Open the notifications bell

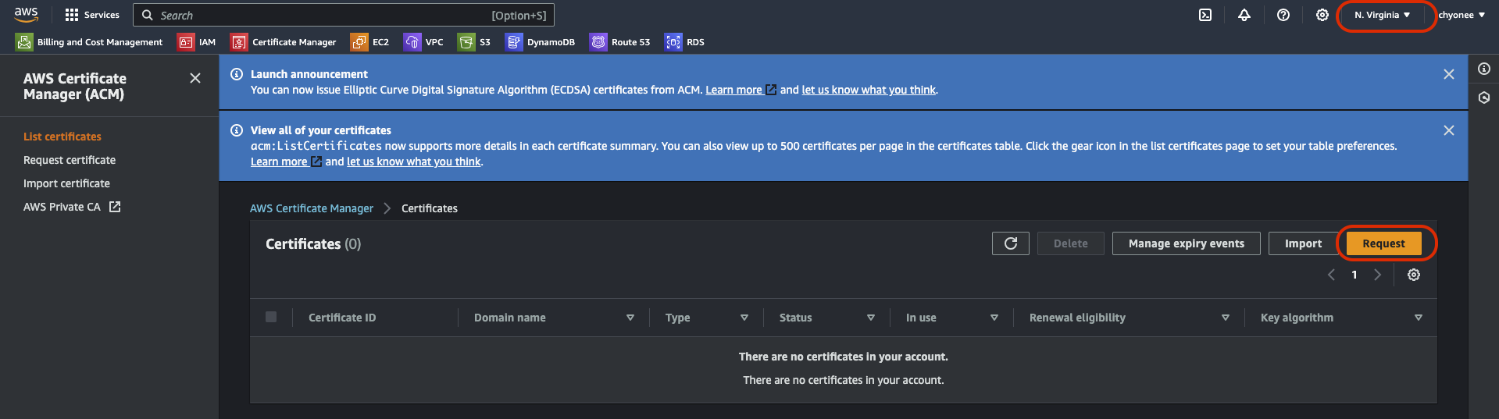(1244, 15)
